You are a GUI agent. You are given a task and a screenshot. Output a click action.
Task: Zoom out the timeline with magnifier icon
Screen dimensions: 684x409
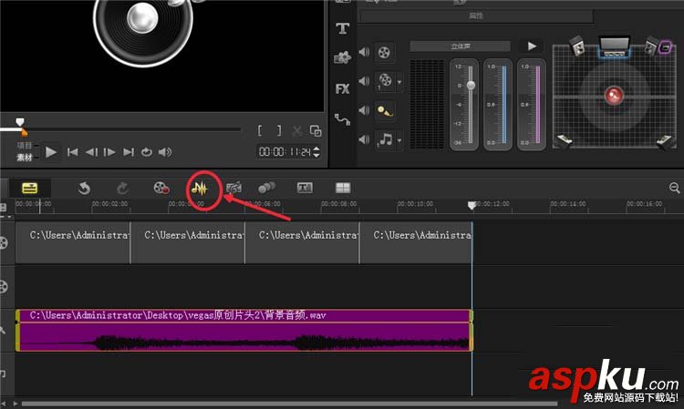(x=674, y=188)
